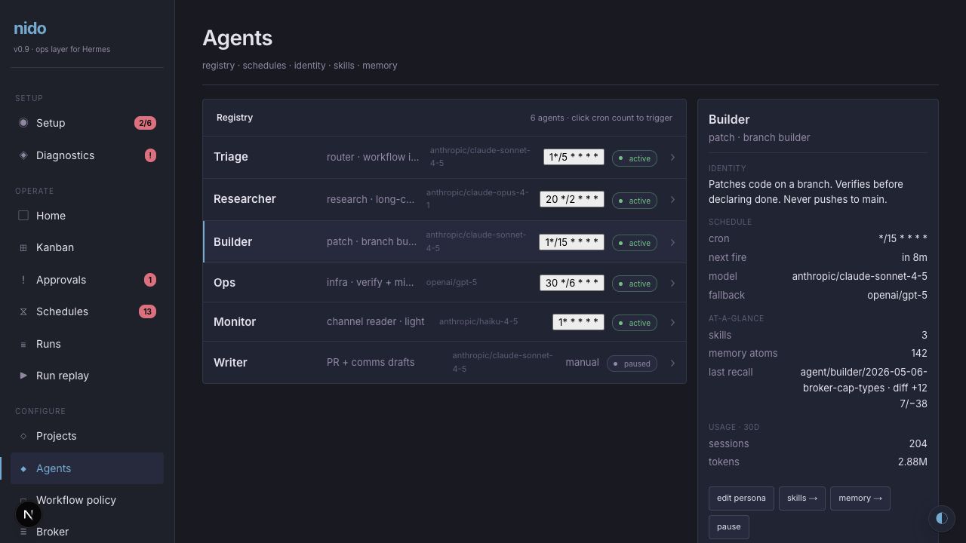Viewport: 966px width, 543px height.
Task: Open Diagnostics page
Action: (87, 155)
